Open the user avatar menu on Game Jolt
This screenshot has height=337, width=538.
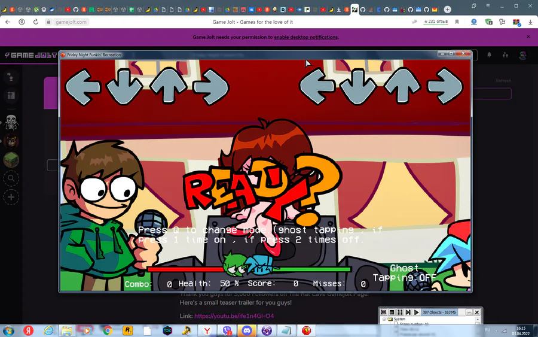[x=522, y=55]
